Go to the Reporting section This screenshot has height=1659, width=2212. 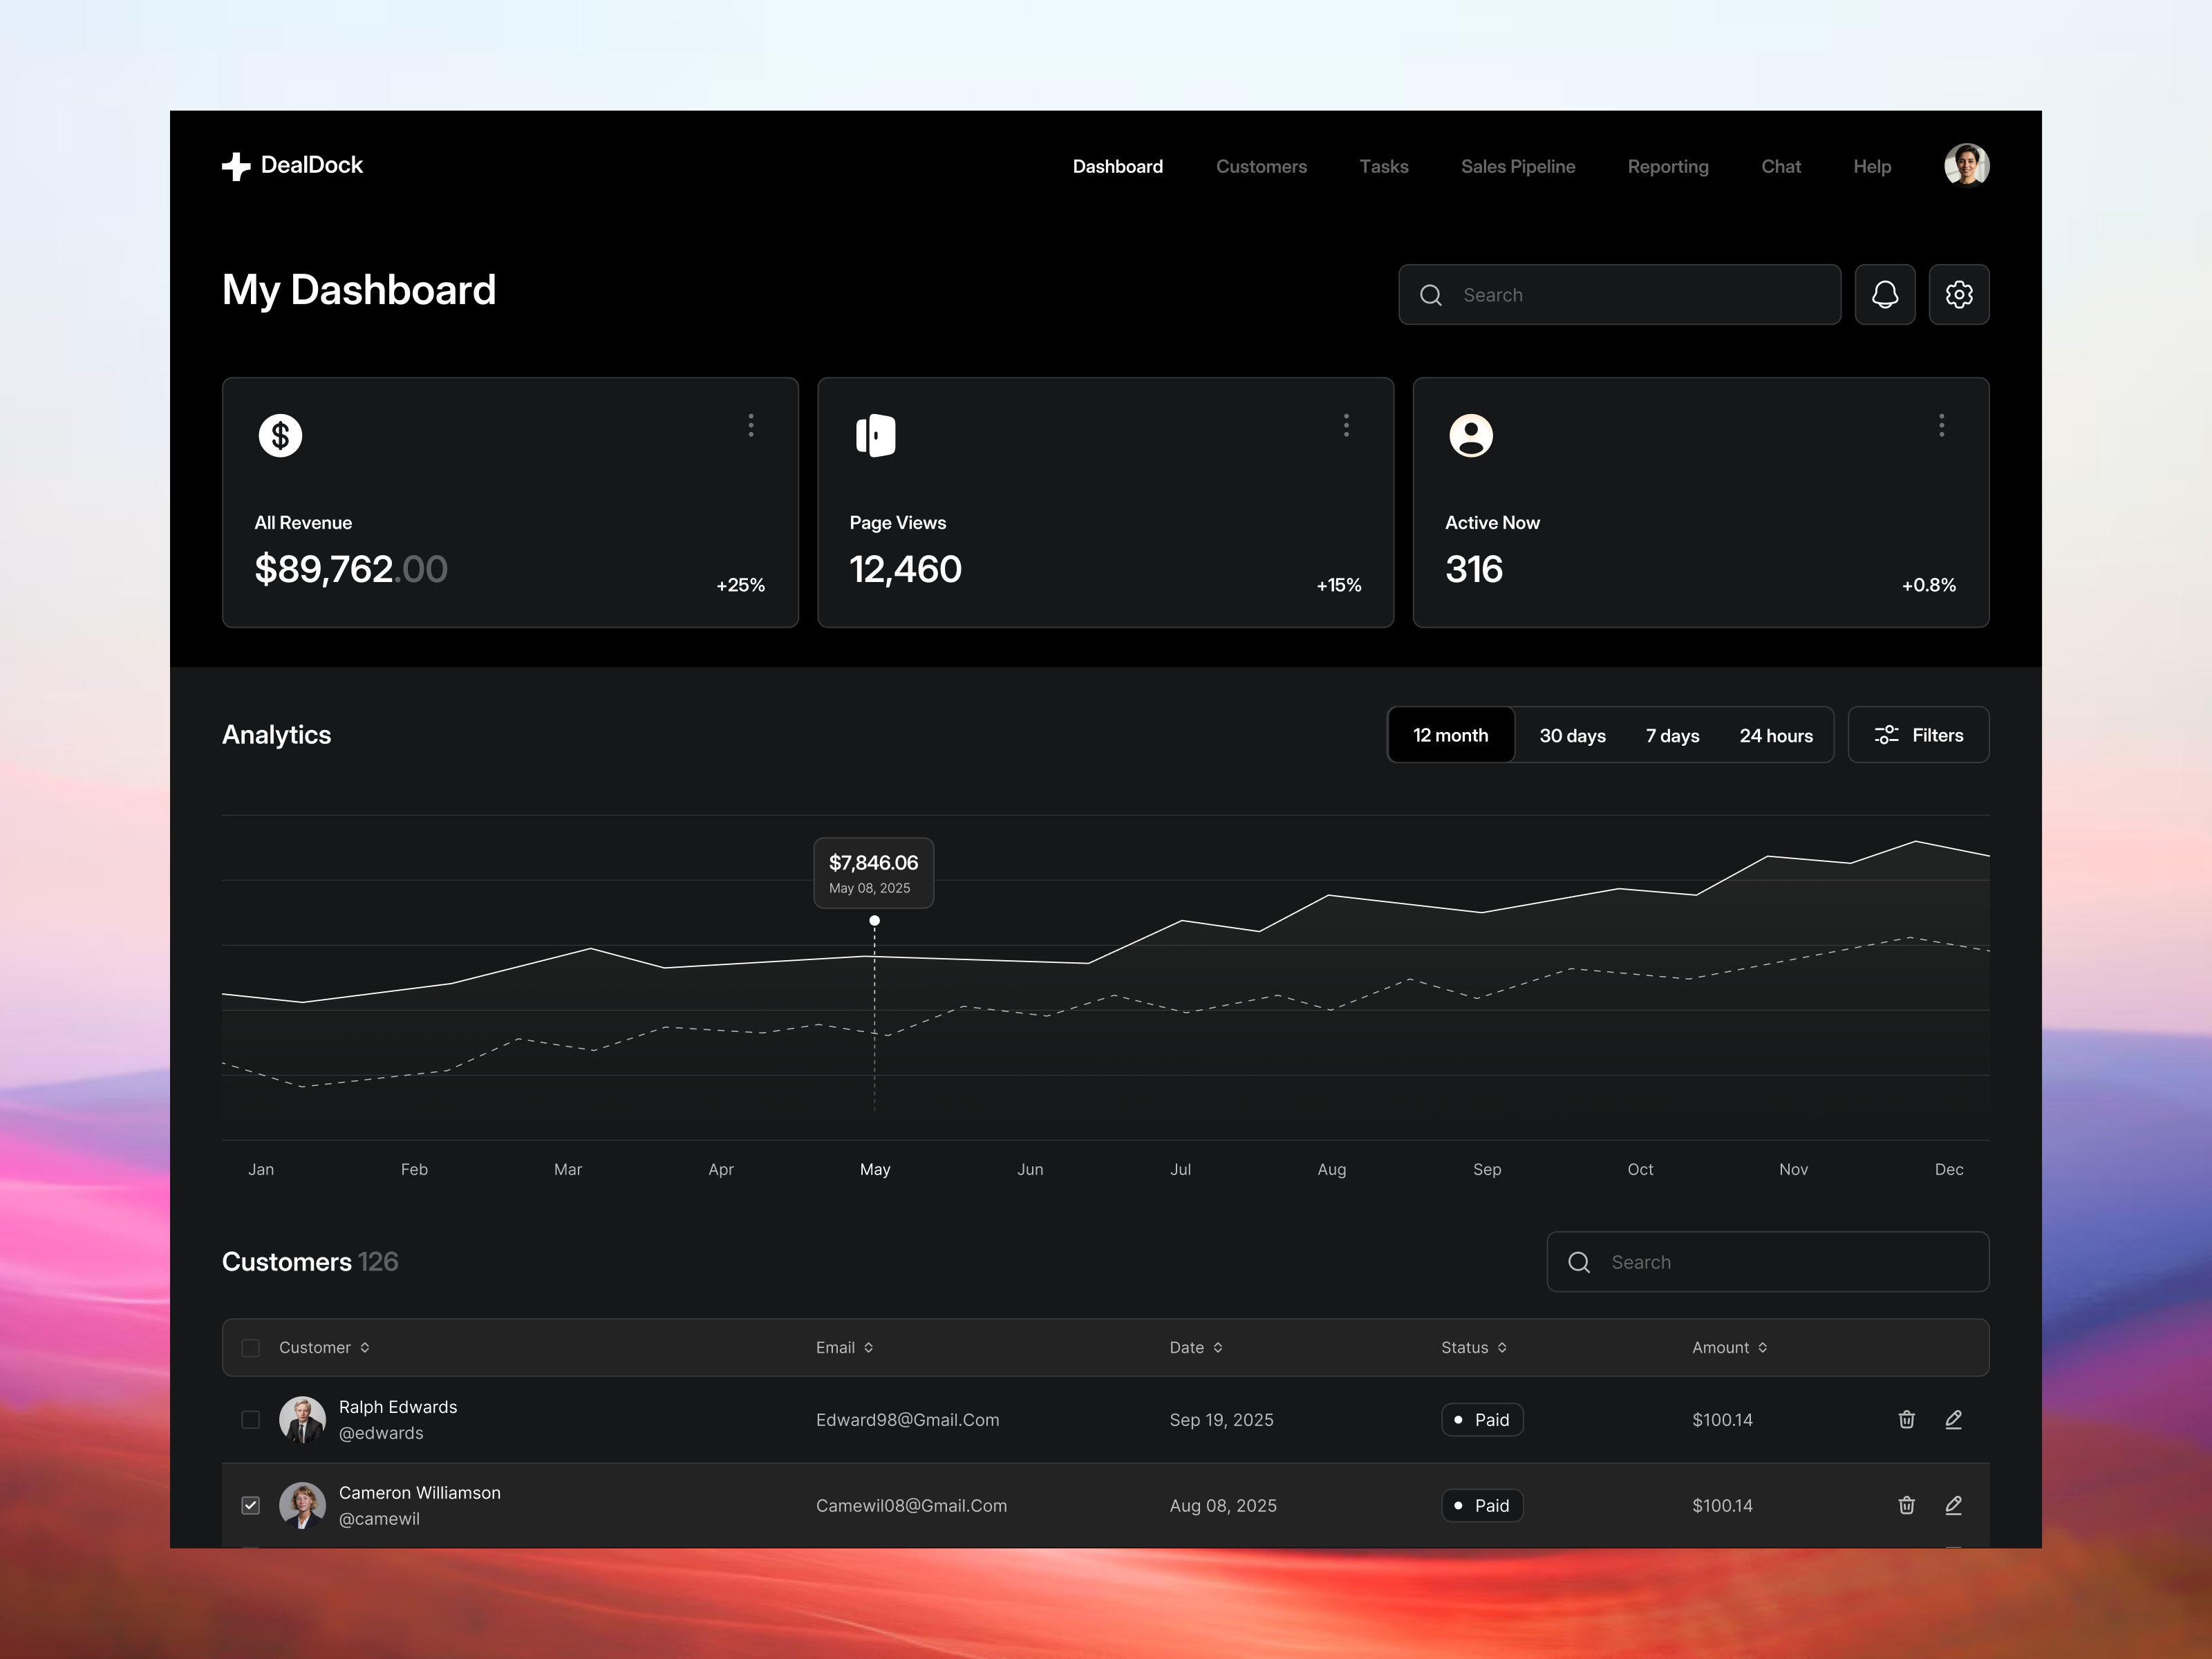click(x=1668, y=166)
